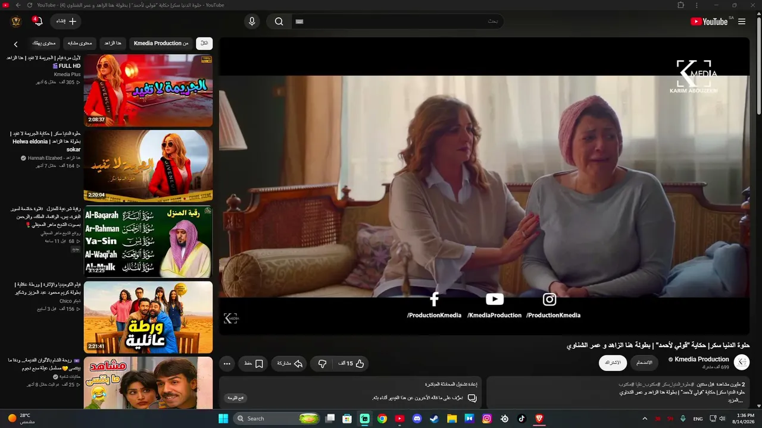Open the Kmedia Plus channel link
The image size is (762, 428).
click(x=67, y=74)
